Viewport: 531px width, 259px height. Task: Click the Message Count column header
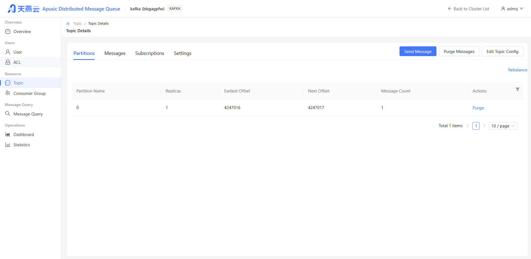click(x=396, y=91)
